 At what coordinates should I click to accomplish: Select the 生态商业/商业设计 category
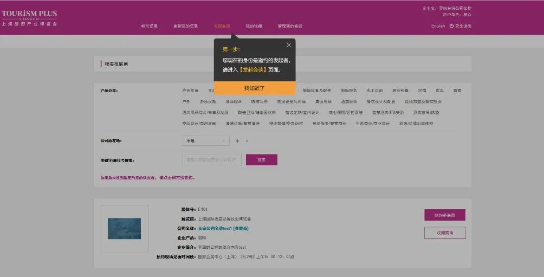click(x=373, y=124)
